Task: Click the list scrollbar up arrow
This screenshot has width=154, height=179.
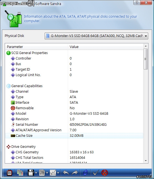Action: 146,46
